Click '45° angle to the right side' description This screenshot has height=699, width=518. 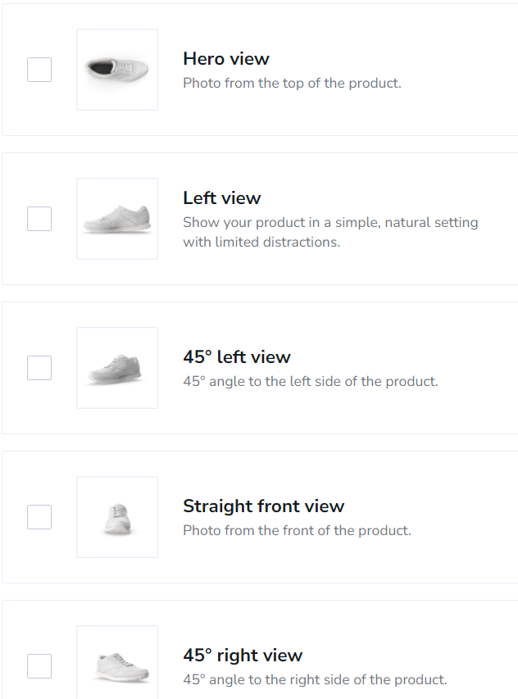pos(315,679)
